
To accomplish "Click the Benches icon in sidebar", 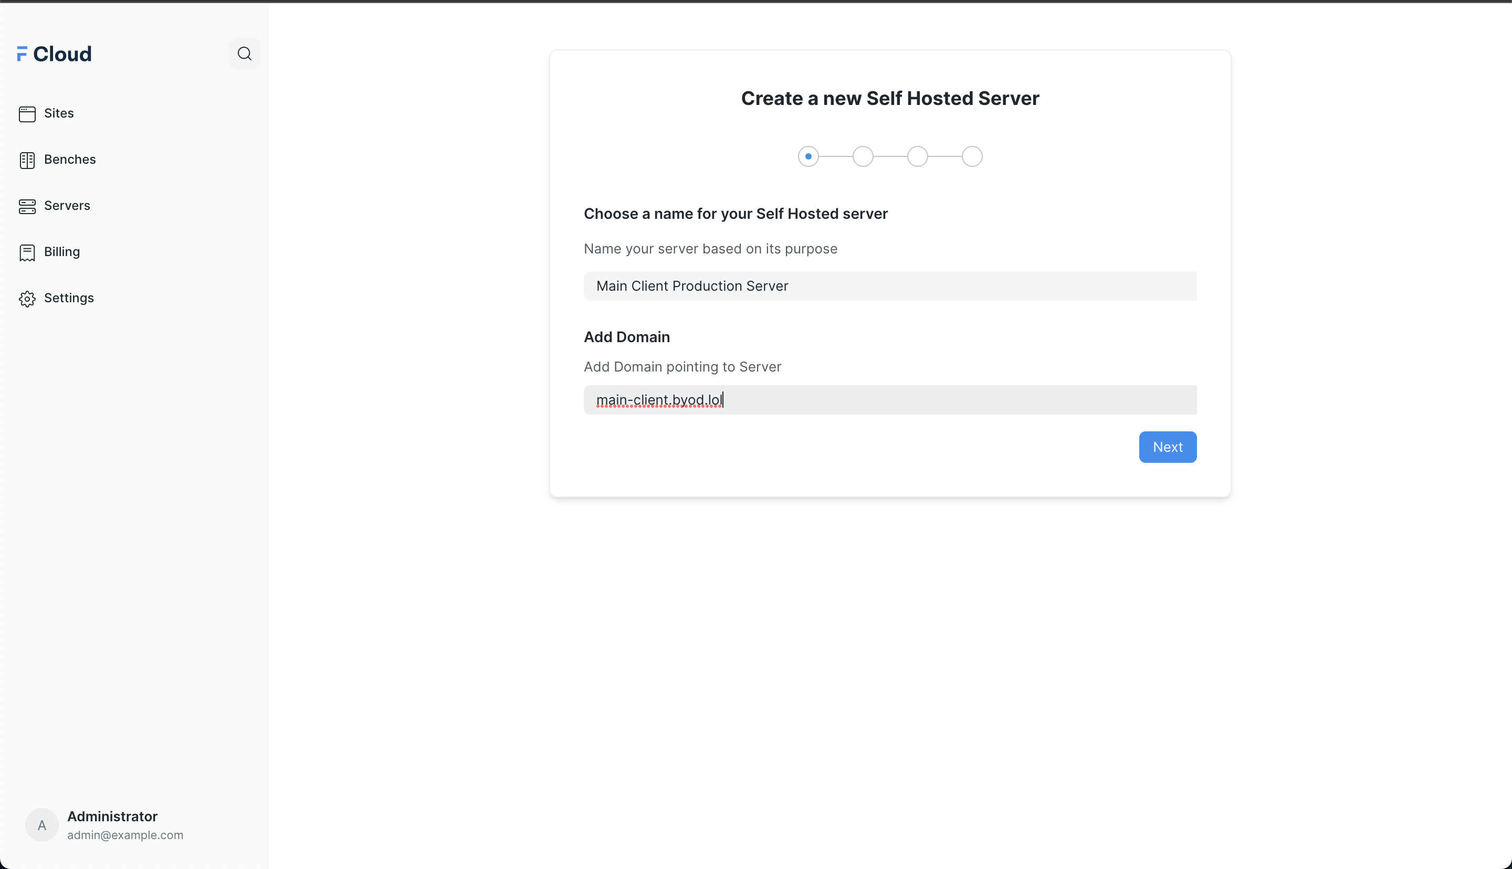I will pyautogui.click(x=27, y=160).
